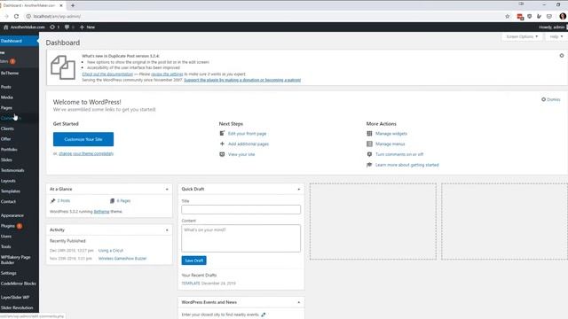Image resolution: width=568 pixels, height=319 pixels.
Task: Reload the page with browser refresh icon
Action: [x=16, y=16]
